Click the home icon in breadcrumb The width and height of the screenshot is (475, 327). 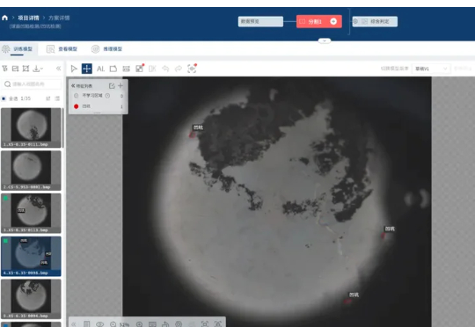tap(4, 18)
